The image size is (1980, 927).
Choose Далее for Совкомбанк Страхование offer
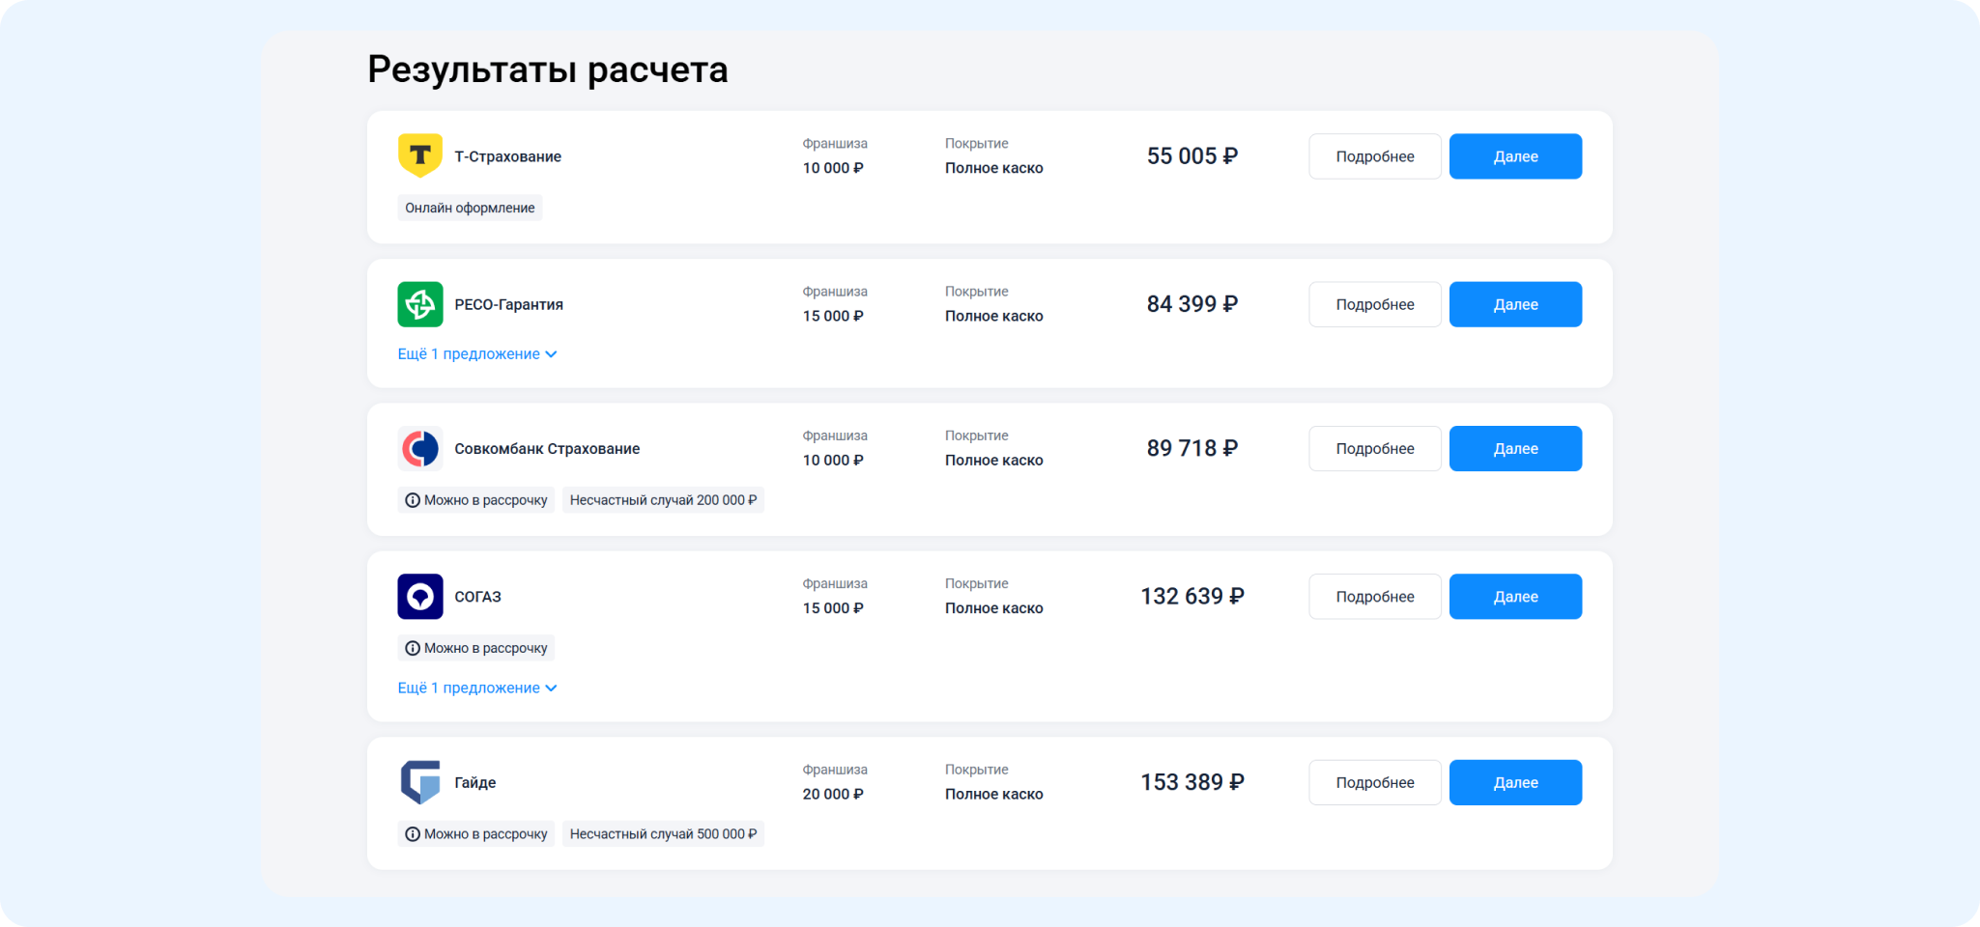point(1515,449)
